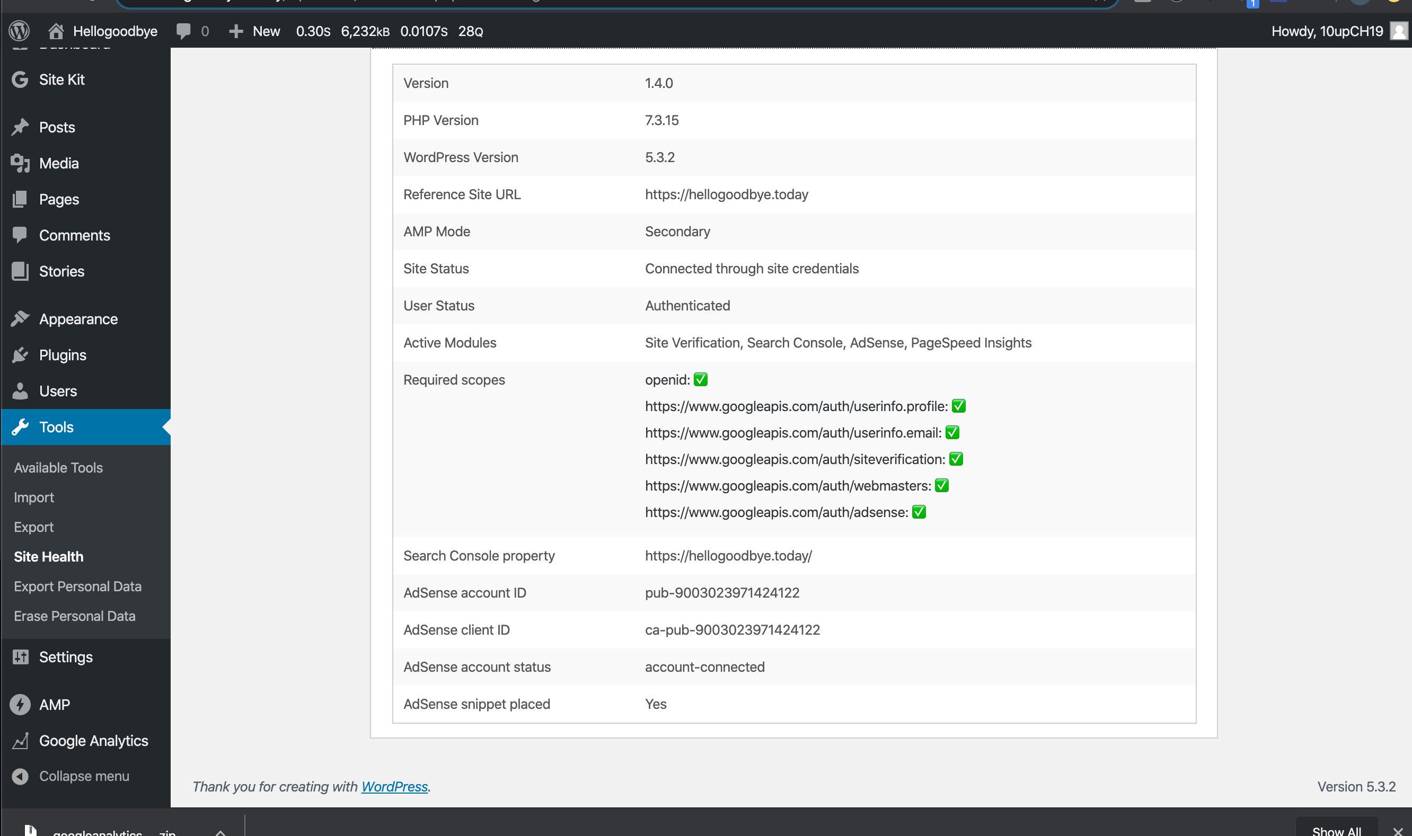The width and height of the screenshot is (1412, 836).
Task: Close the downloads bar
Action: tap(1397, 831)
